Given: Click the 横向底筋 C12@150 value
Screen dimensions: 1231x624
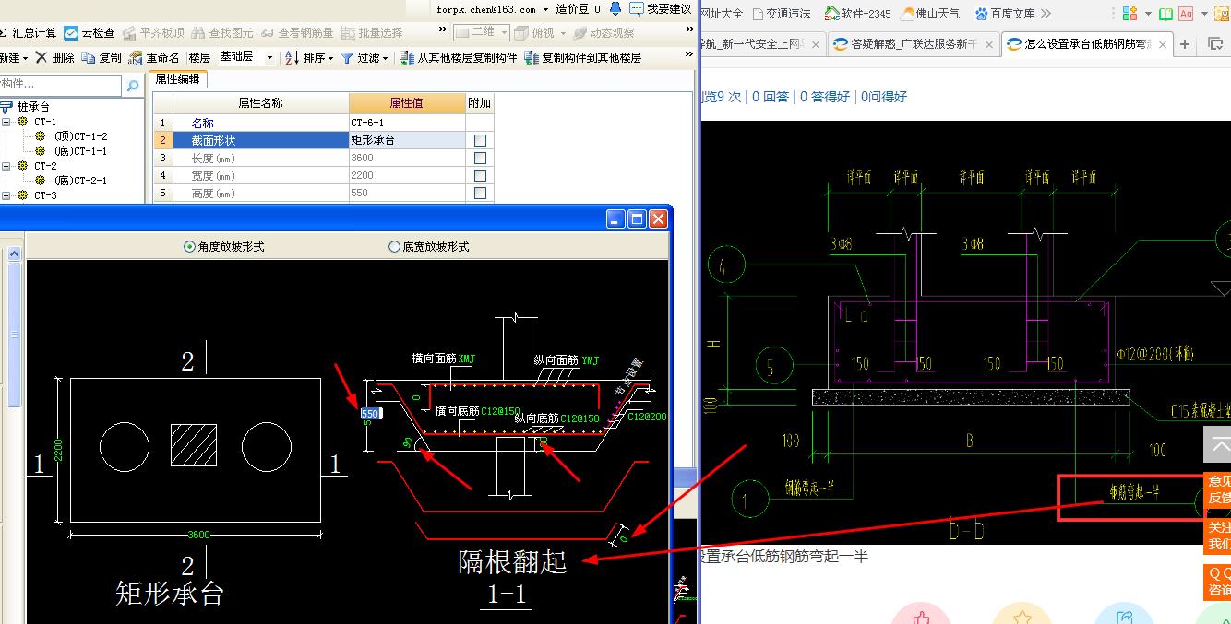Looking at the screenshot, I should [x=500, y=411].
